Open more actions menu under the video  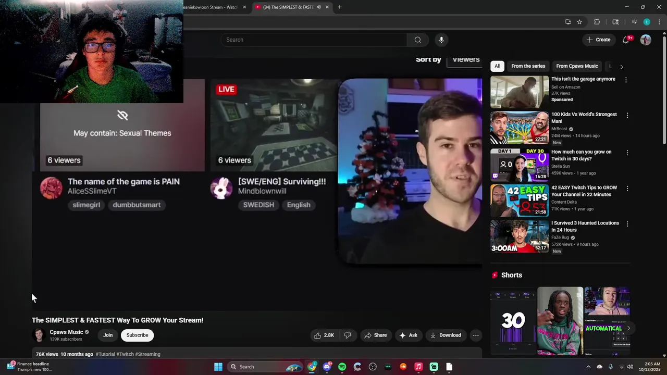coord(476,335)
